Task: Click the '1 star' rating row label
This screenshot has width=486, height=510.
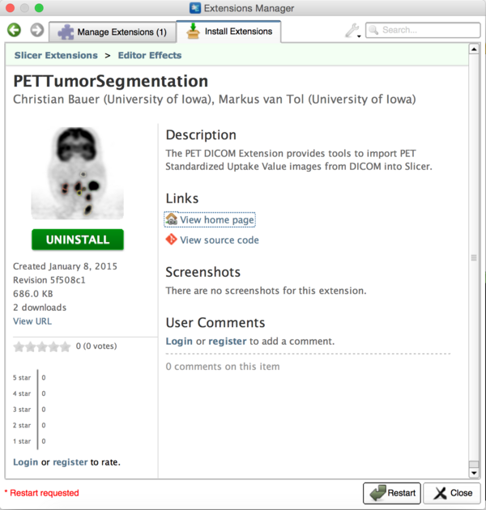Action: 22,441
